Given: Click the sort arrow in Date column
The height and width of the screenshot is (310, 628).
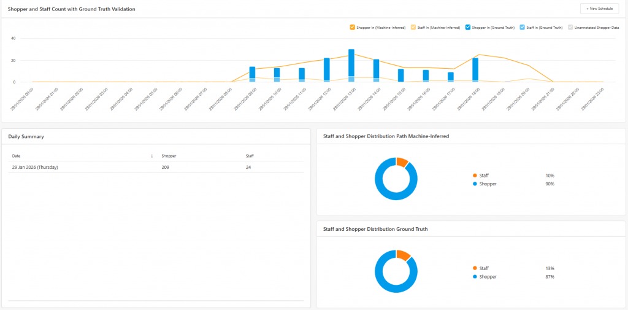Looking at the screenshot, I should (151, 156).
